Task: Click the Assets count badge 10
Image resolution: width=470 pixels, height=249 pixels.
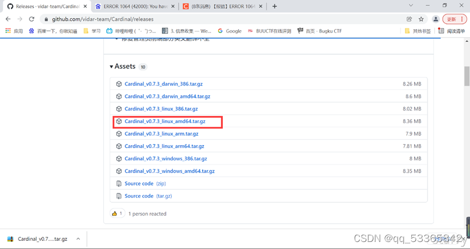Action: coord(143,67)
